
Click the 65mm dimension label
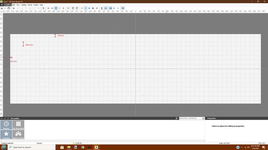pyautogui.click(x=61, y=36)
